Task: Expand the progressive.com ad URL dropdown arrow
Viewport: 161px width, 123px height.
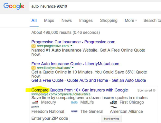Action: [x=71, y=46]
